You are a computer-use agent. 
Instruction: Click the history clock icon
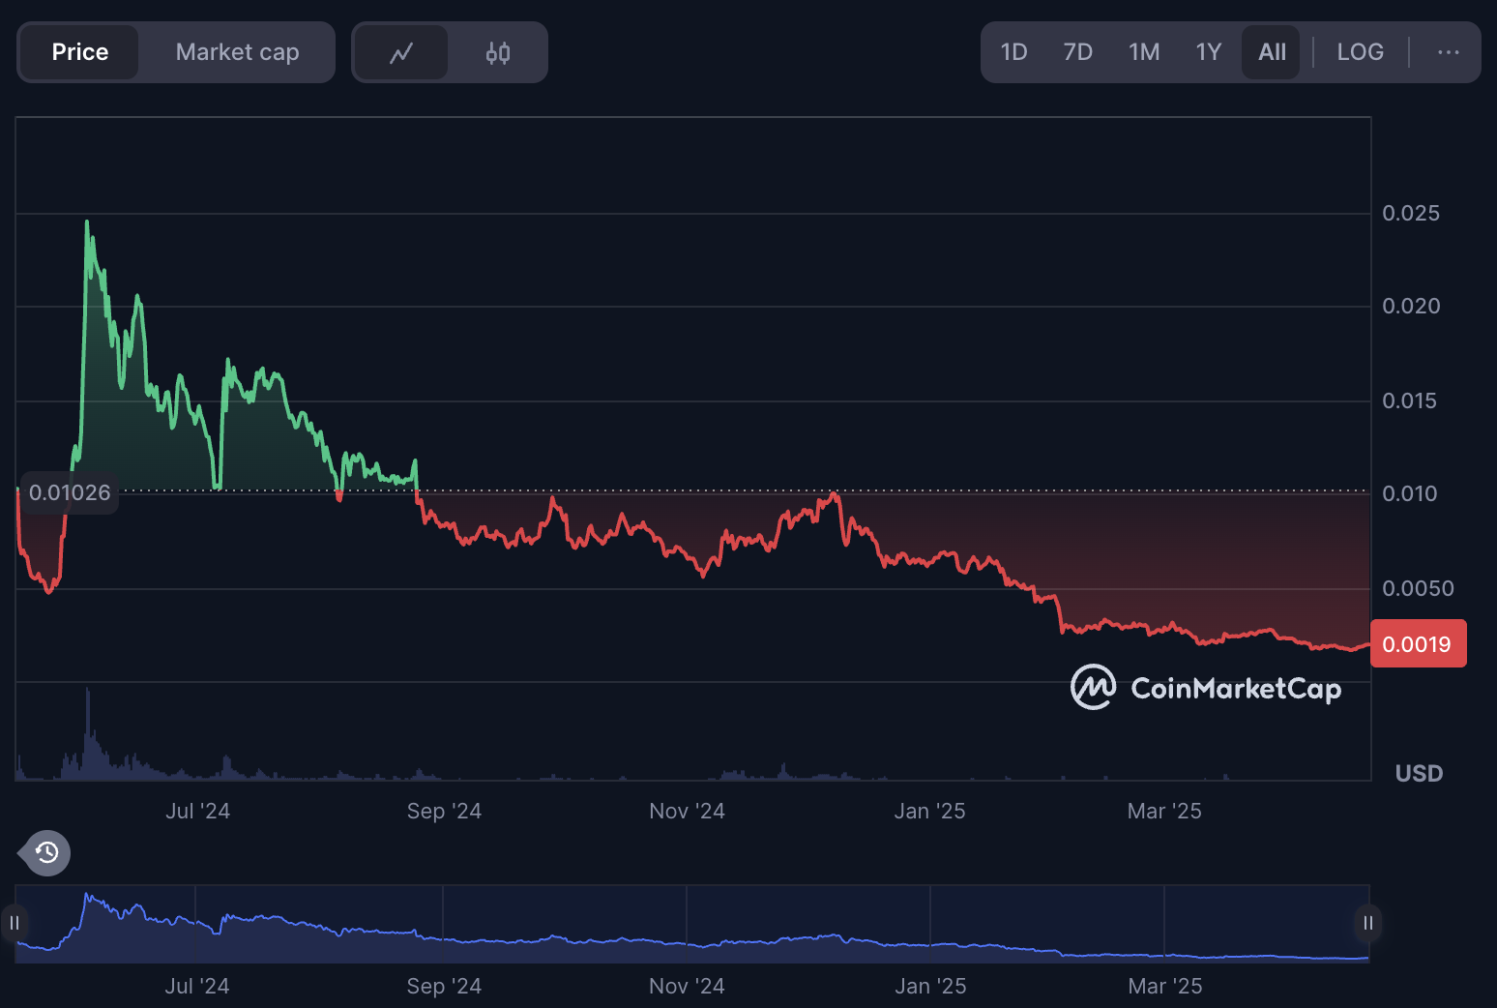tap(46, 852)
